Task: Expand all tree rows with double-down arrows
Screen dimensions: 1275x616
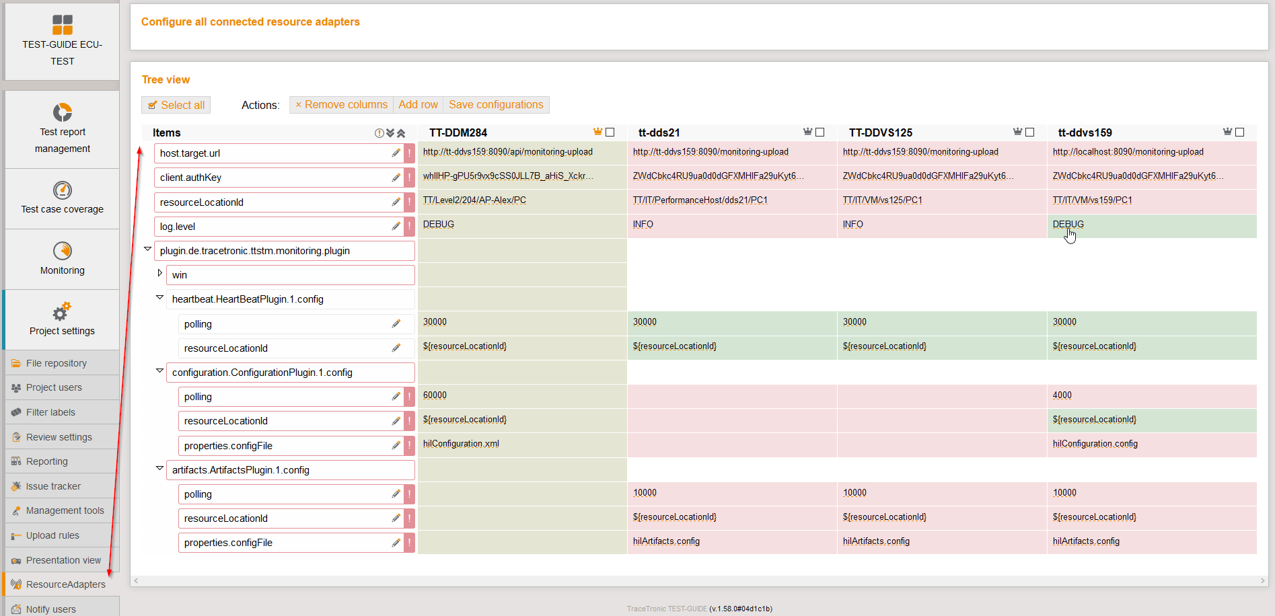Action: coord(390,133)
